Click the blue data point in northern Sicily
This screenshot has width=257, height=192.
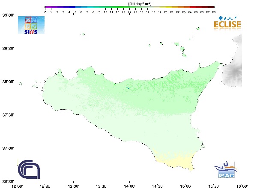click(128, 88)
